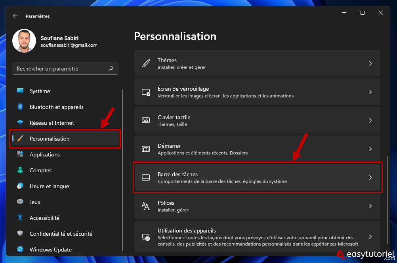Click the Thèmes brush icon
This screenshot has height=263, width=397.
(x=146, y=63)
